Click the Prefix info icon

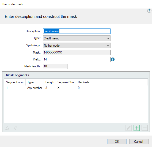[x=113, y=59]
